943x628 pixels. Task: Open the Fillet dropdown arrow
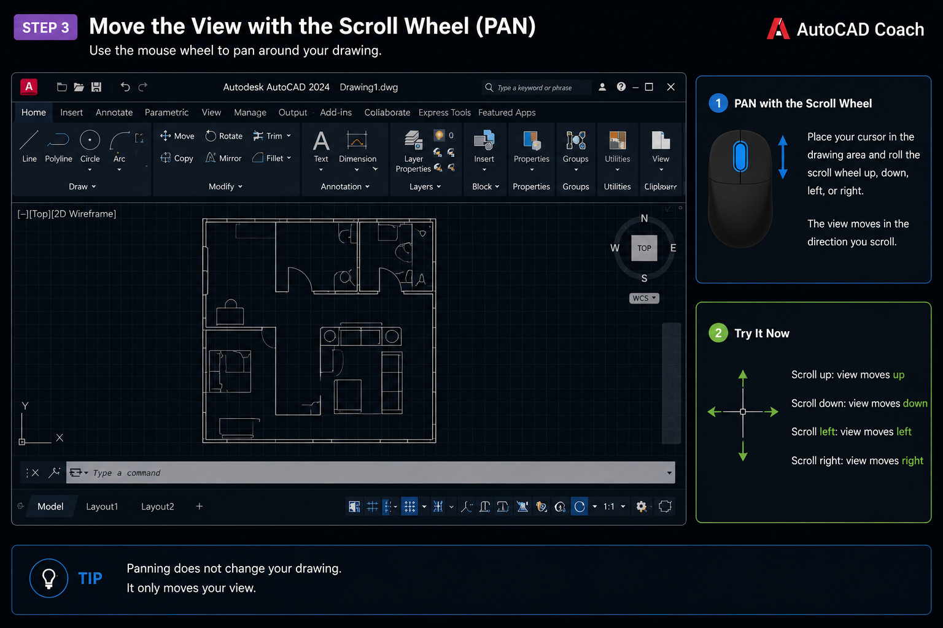coord(289,158)
